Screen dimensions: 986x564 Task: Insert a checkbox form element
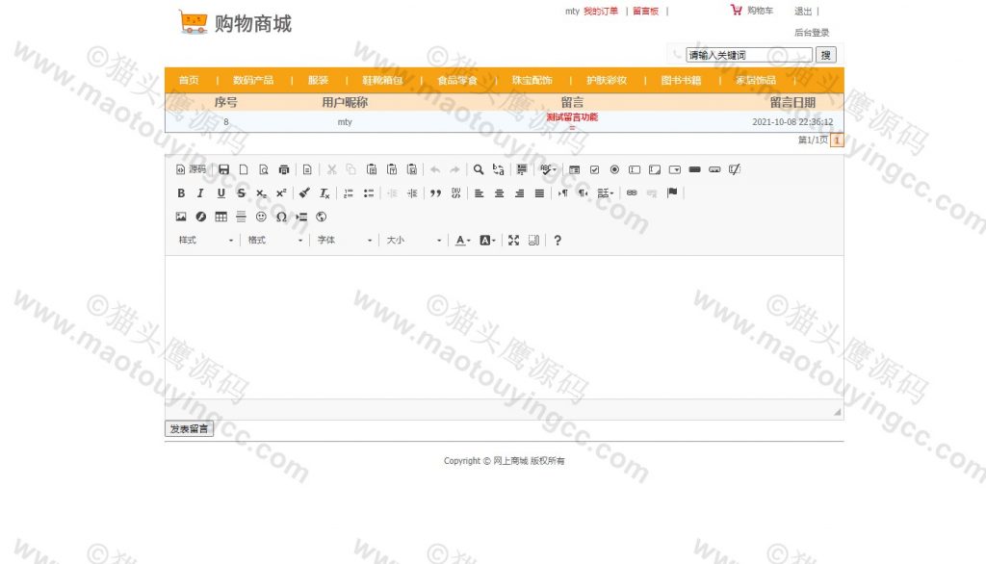595,169
